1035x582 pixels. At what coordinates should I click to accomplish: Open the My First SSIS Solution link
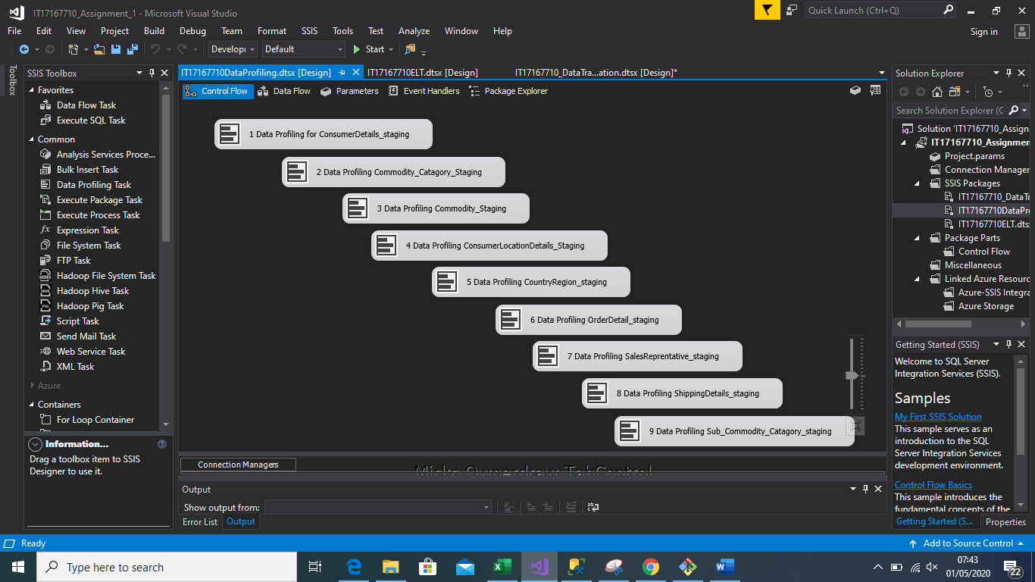click(937, 416)
